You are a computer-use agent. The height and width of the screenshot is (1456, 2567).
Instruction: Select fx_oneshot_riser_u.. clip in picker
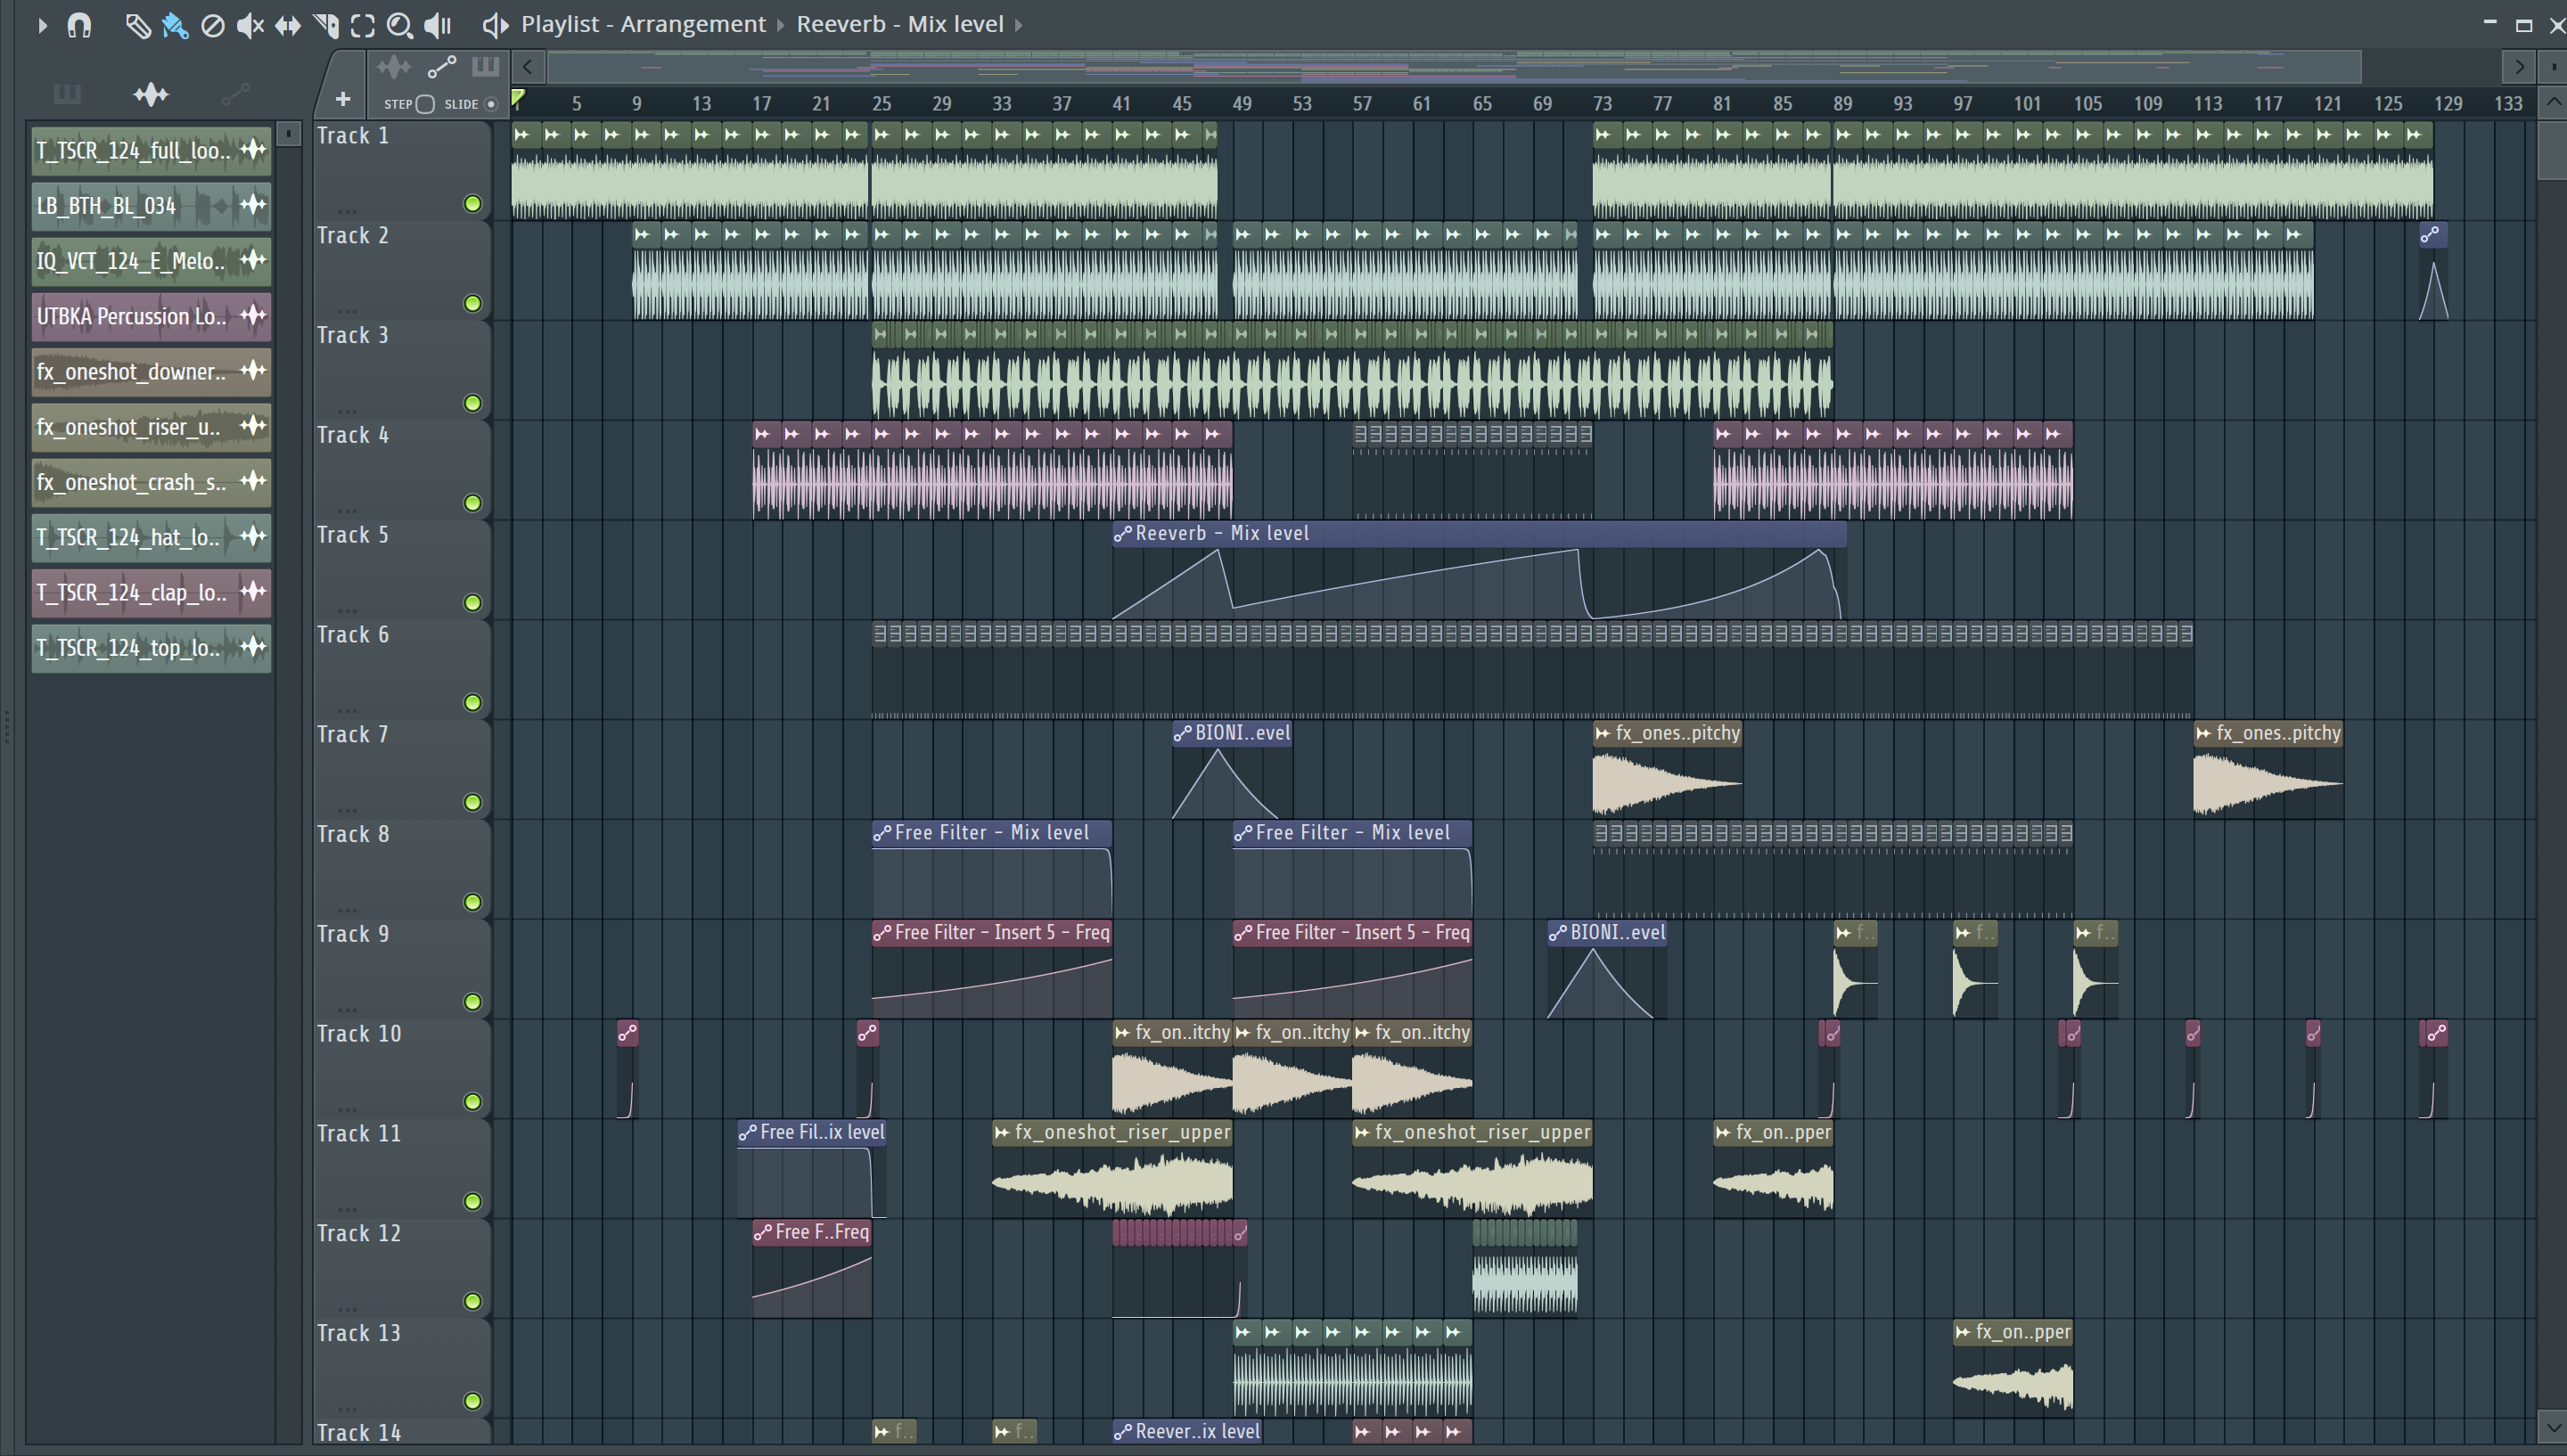pos(151,427)
